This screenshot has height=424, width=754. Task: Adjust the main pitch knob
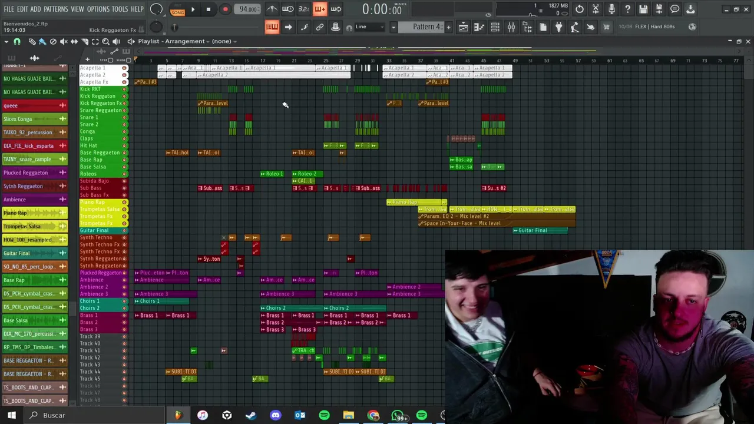(x=156, y=27)
